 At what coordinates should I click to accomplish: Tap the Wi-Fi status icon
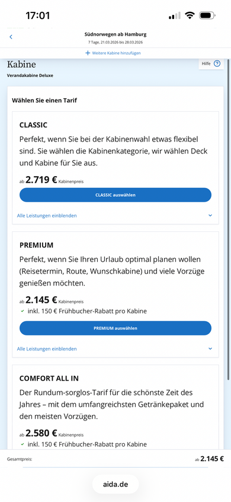click(x=190, y=15)
